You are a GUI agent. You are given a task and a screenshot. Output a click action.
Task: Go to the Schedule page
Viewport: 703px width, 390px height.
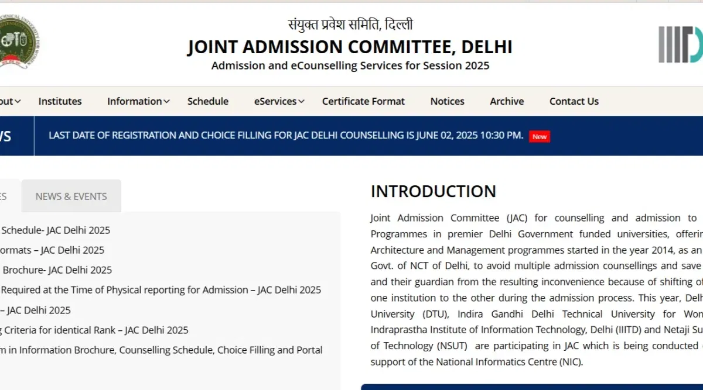pos(208,101)
